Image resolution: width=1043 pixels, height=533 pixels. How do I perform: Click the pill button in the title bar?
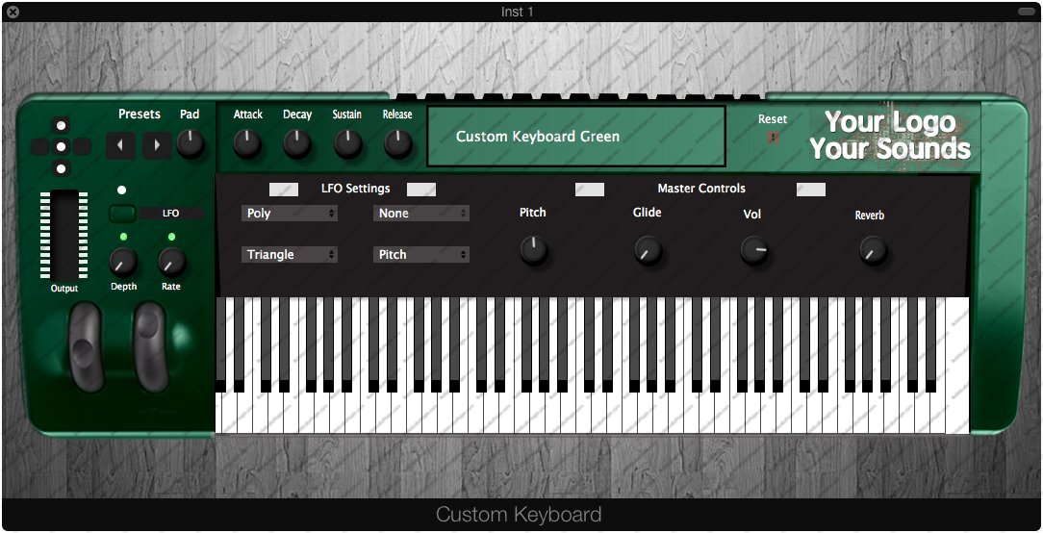coord(1027,12)
